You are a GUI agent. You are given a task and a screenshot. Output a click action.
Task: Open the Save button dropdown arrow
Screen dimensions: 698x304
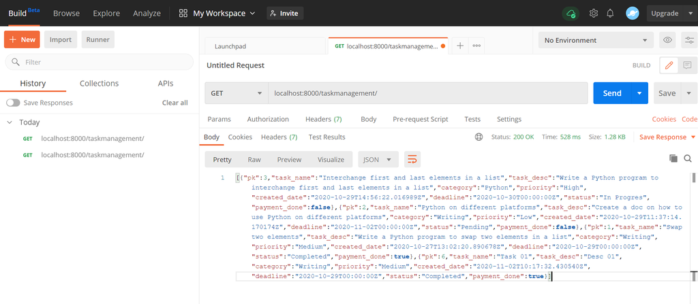pos(690,93)
